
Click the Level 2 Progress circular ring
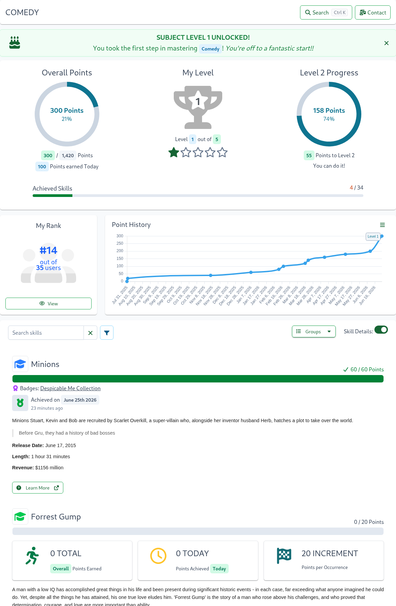[x=329, y=114]
